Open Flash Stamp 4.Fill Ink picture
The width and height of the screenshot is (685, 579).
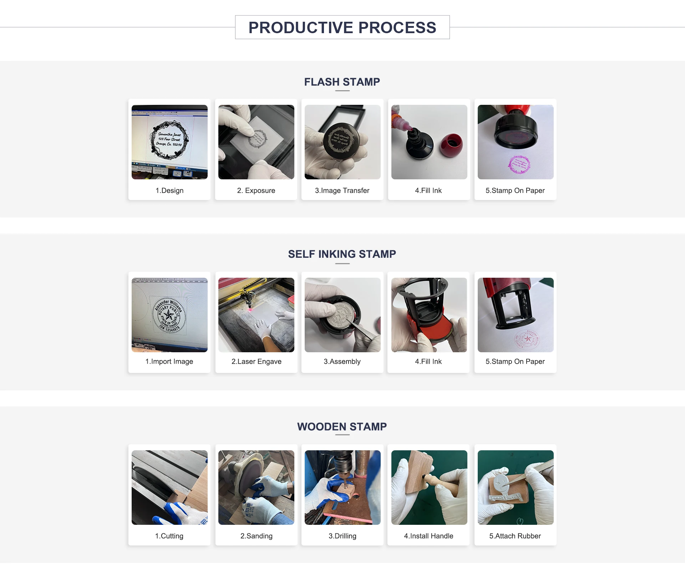pyautogui.click(x=429, y=142)
